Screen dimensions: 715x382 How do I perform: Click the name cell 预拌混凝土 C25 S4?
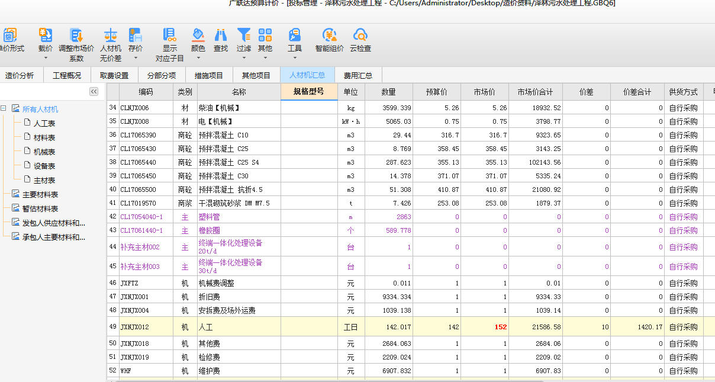[x=239, y=162]
